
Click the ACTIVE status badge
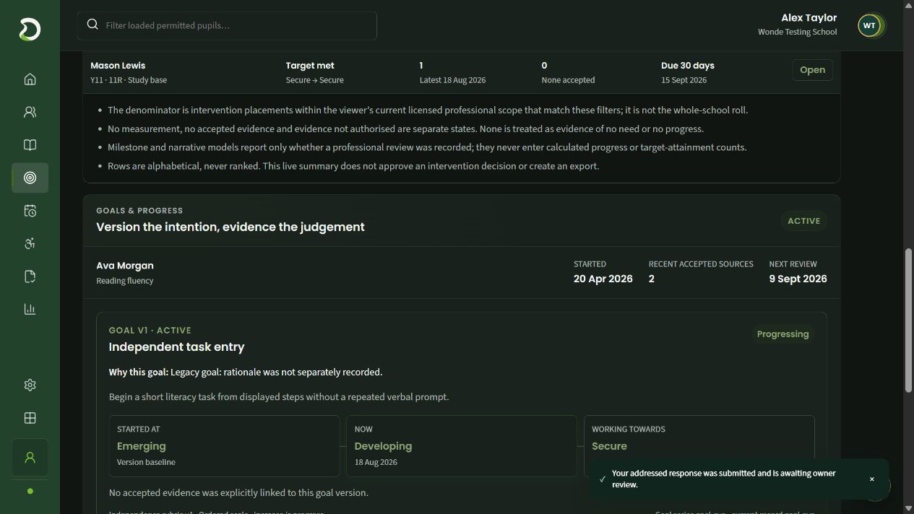click(803, 221)
